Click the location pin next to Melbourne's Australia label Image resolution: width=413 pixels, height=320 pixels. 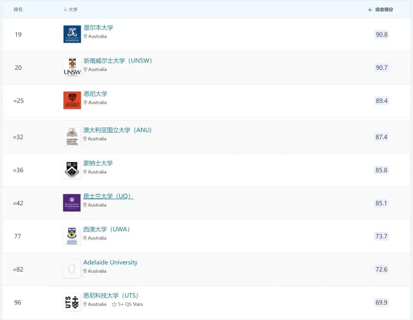coord(85,36)
